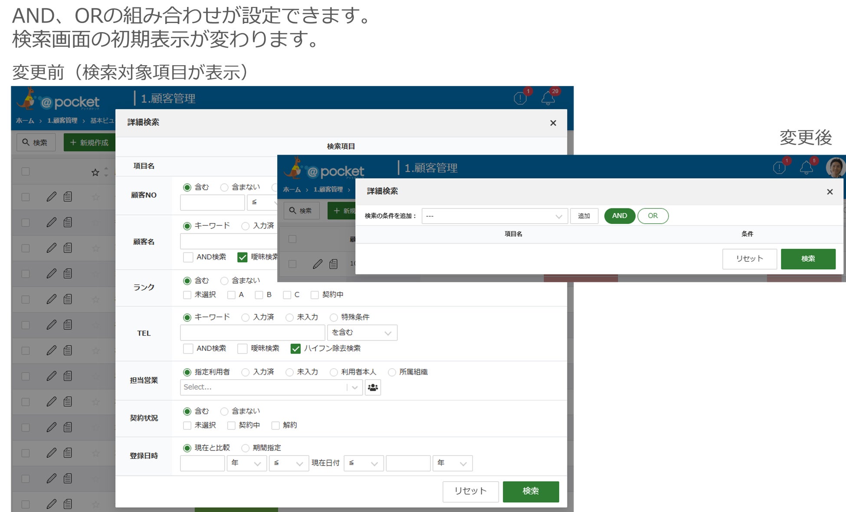Select the 期間指定 radio button for 登録日時
The height and width of the screenshot is (512, 846).
pyautogui.click(x=246, y=448)
